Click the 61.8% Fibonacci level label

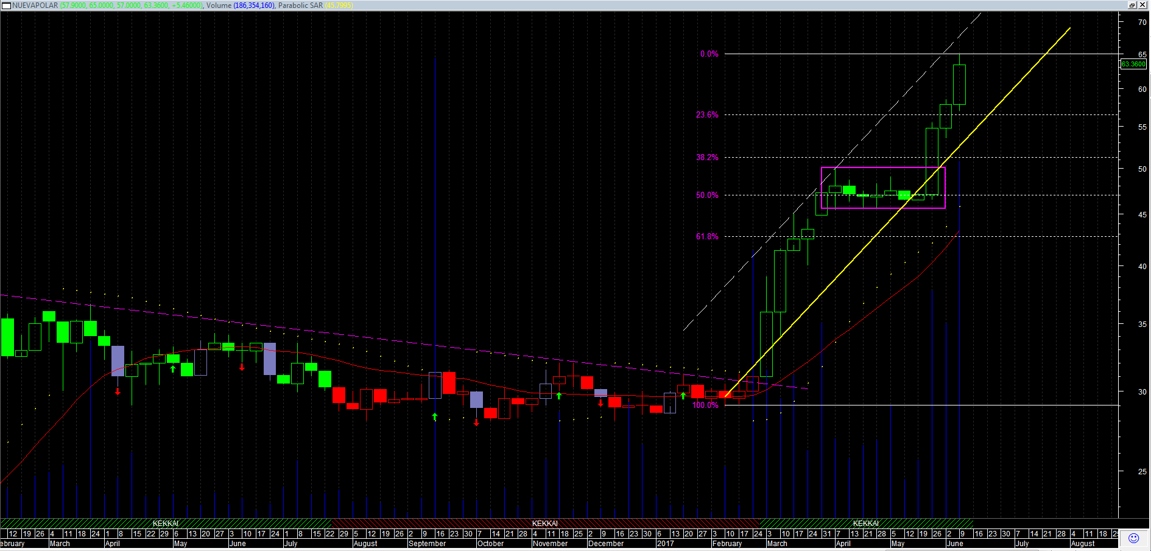[707, 237]
